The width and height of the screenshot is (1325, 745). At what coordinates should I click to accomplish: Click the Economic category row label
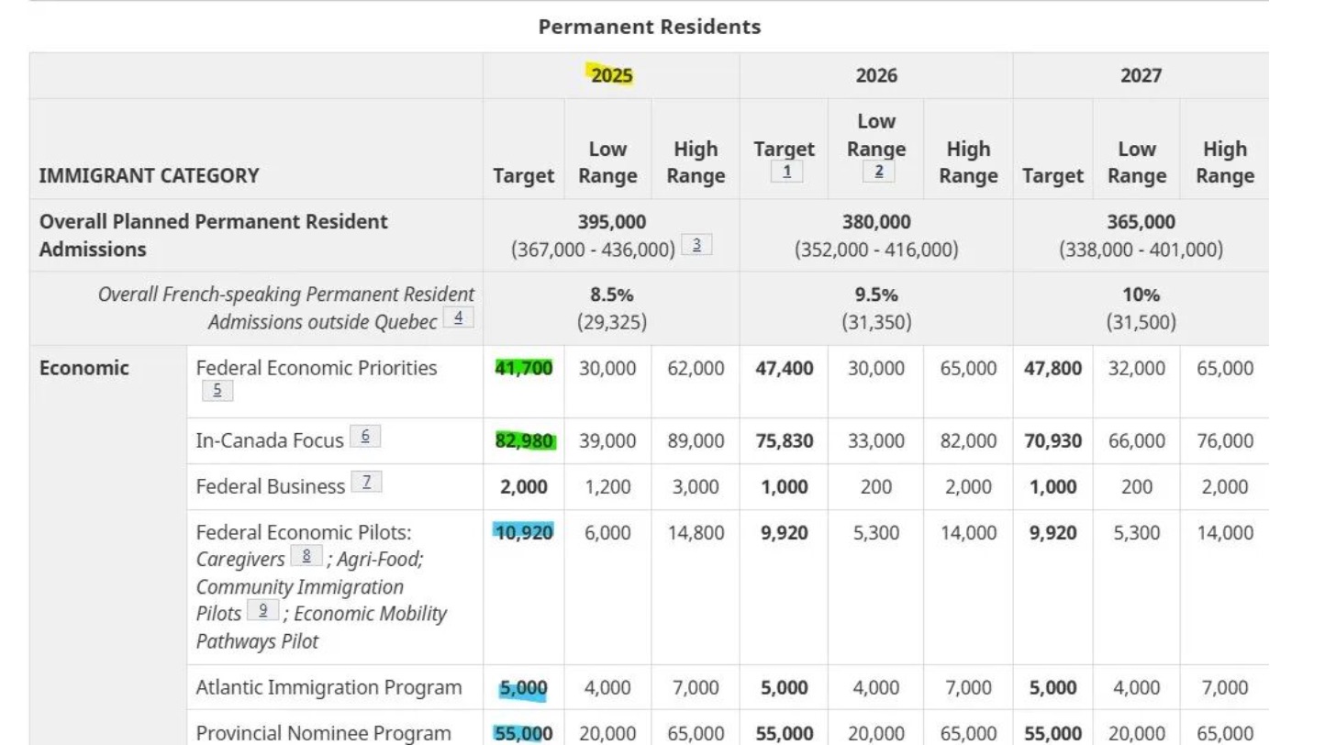point(84,368)
